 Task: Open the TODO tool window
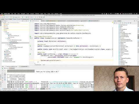[x=48, y=89]
